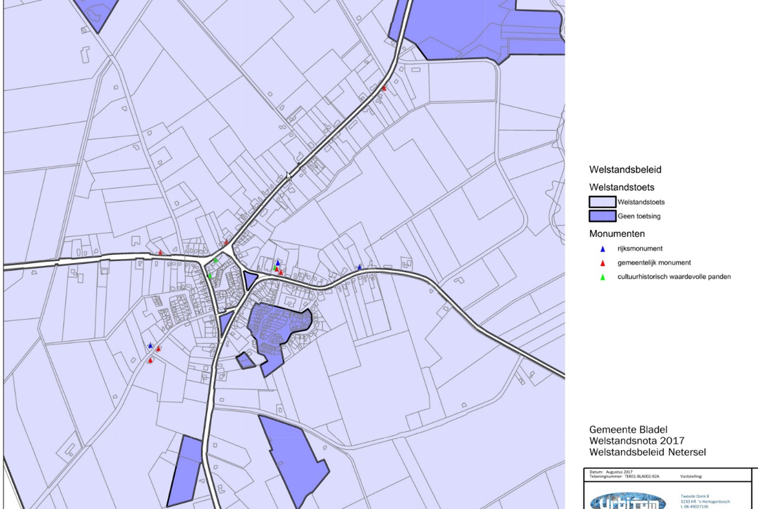Click the red marker on the west road
The height and width of the screenshot is (509, 758).
pyautogui.click(x=160, y=253)
